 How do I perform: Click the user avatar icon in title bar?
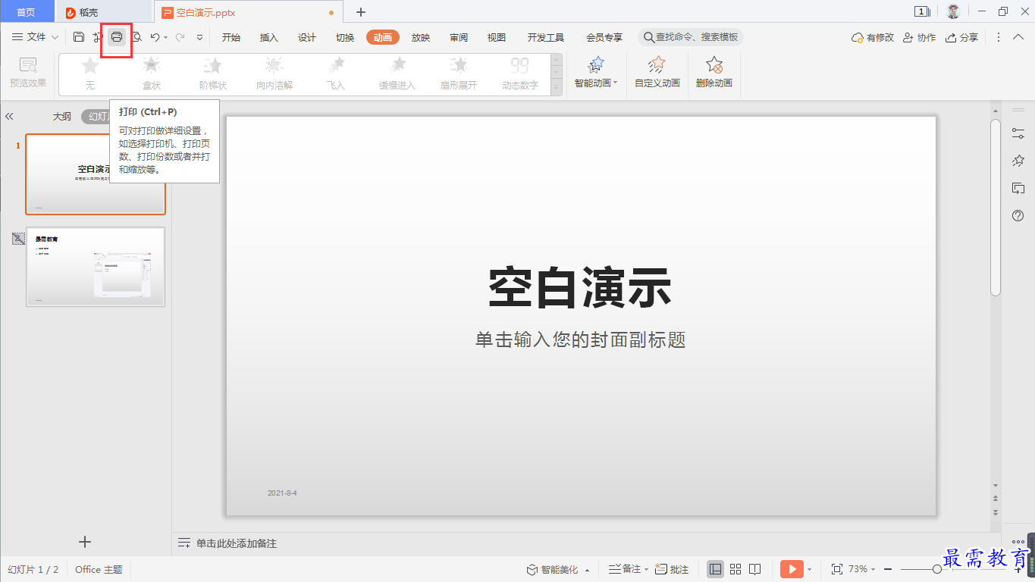tap(953, 11)
